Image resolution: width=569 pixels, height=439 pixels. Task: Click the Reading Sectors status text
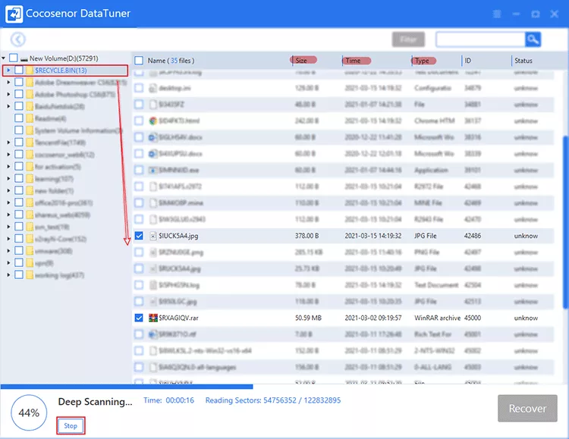273,400
